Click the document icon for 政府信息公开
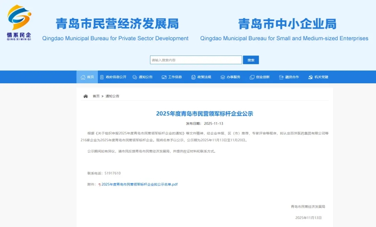This screenshot has height=227, width=376. coord(101,77)
